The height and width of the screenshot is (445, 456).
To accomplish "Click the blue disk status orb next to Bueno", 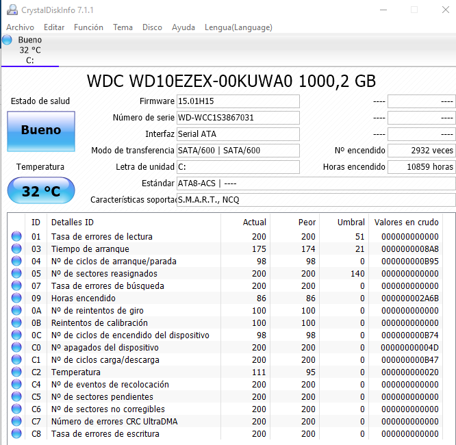I will point(7,40).
